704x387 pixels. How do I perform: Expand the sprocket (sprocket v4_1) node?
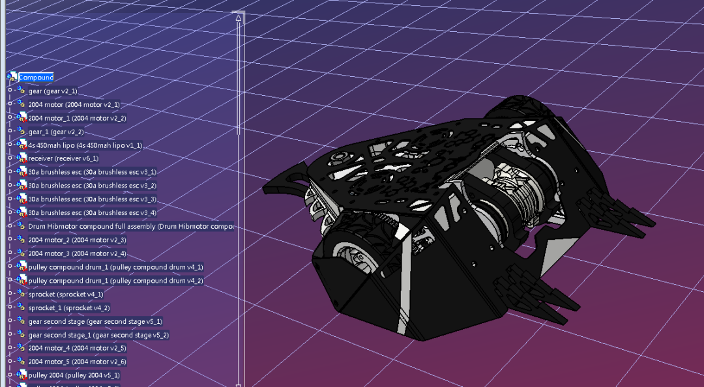(10, 294)
